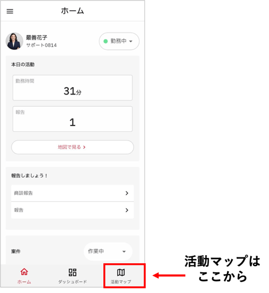This screenshot has height=293, width=269.
Task: Tap the 活動マップ map icon
Action: coord(121,272)
